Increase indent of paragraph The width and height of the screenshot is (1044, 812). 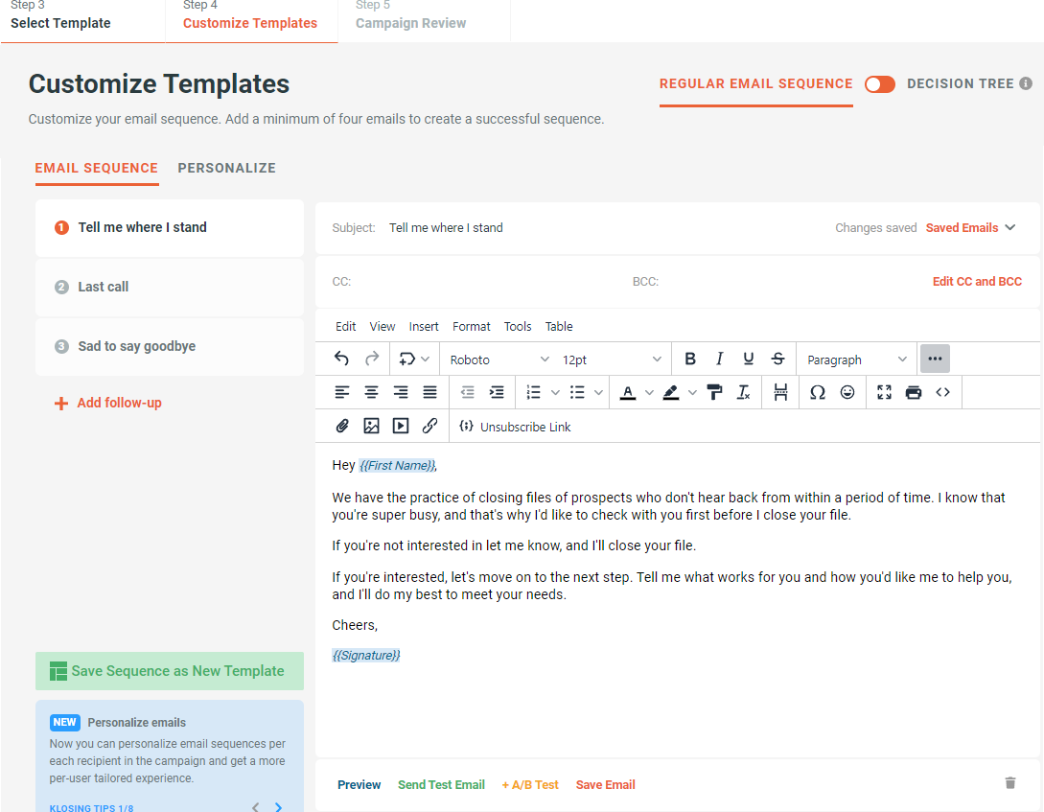[x=497, y=393]
